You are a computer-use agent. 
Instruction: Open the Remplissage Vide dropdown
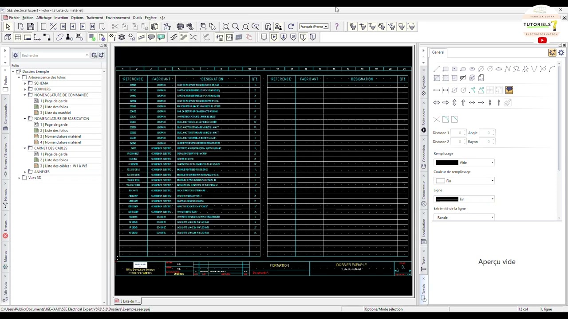click(x=464, y=163)
